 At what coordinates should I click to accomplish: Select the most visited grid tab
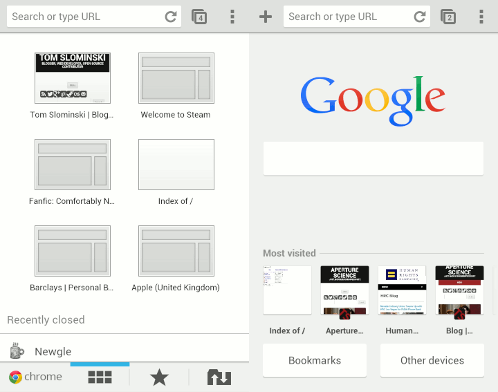coord(100,377)
